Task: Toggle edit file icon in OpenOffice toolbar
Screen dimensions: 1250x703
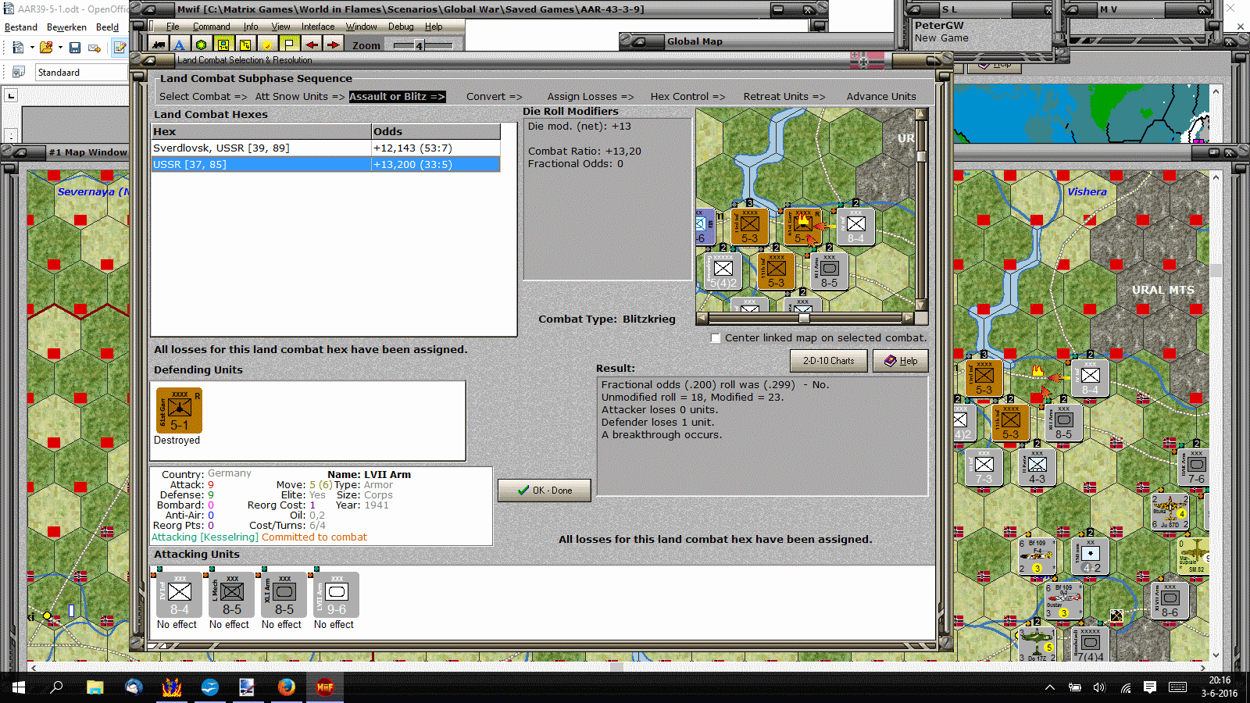Action: 120,48
